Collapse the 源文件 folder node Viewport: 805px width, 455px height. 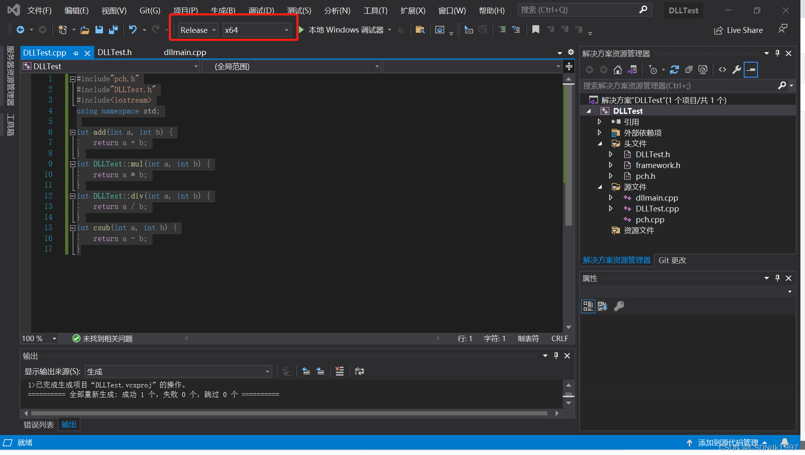600,187
